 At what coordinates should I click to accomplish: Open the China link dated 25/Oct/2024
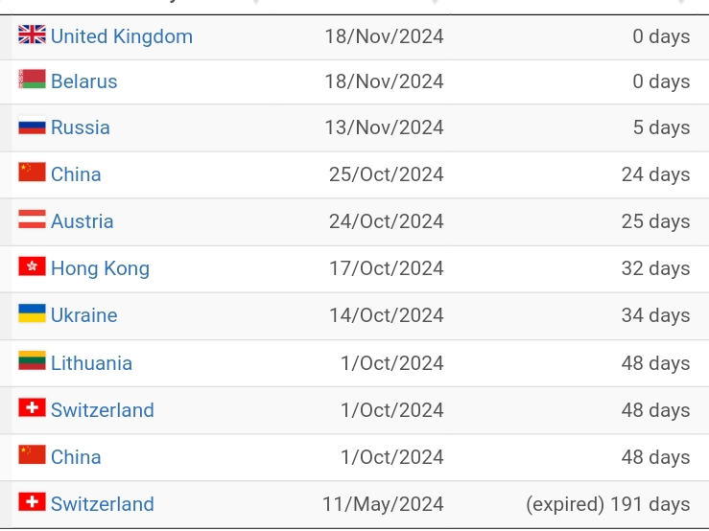(x=76, y=174)
